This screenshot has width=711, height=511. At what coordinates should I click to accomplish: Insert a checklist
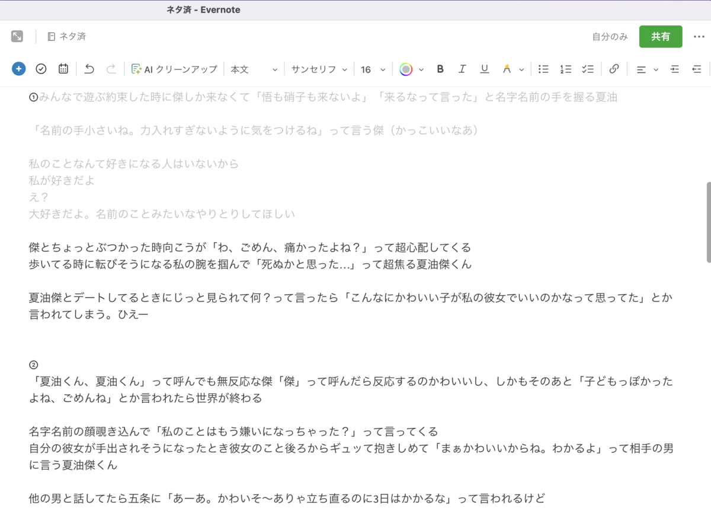[x=588, y=69]
